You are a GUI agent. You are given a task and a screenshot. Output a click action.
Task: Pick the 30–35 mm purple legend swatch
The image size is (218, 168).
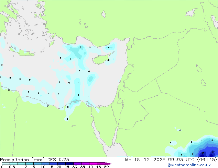click(77, 164)
